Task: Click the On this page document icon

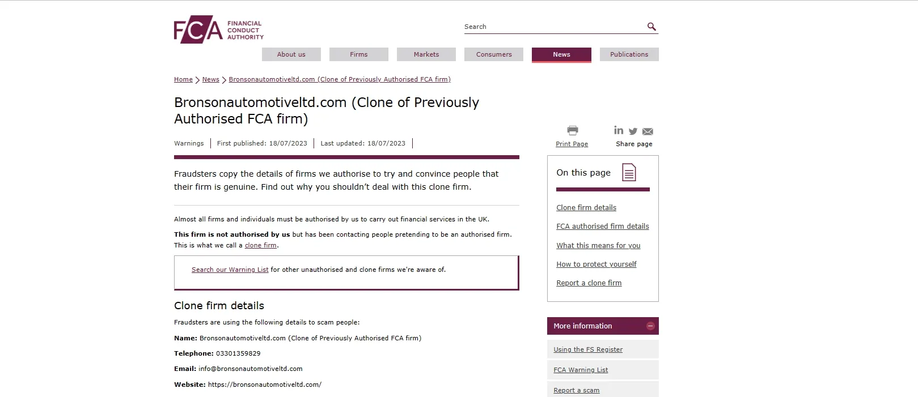Action: pos(629,172)
